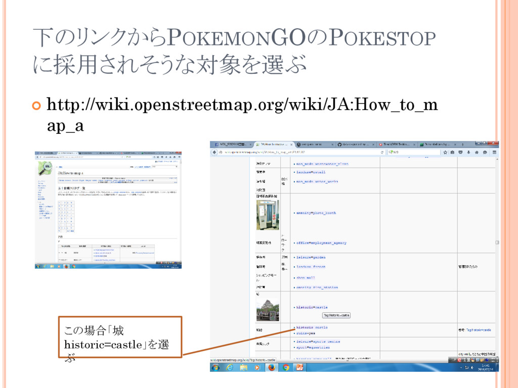
Task: Switch to the GitHub browser tab
Action: tap(356, 144)
